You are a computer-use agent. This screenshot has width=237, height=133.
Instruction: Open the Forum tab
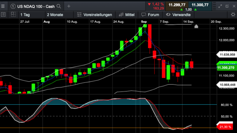pos(150,15)
